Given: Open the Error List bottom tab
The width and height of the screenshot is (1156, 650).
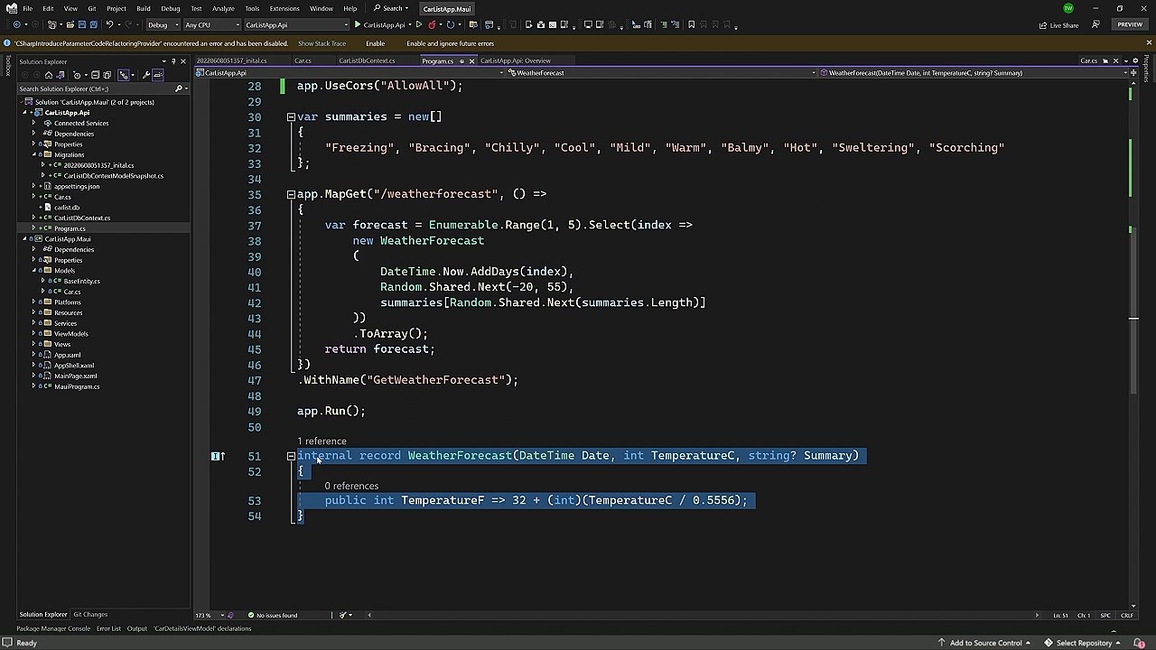Looking at the screenshot, I should point(108,628).
